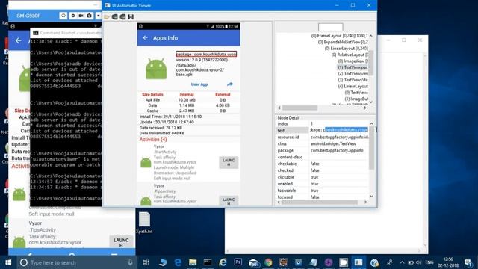Select the (3) TextView:/data tree node

coord(353,80)
